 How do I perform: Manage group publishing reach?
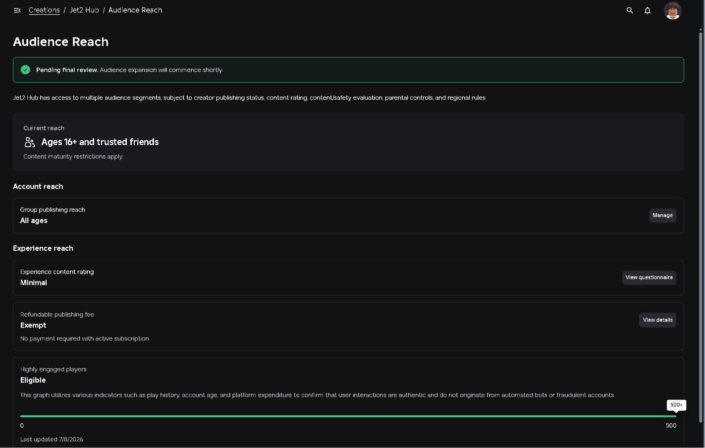click(x=663, y=216)
